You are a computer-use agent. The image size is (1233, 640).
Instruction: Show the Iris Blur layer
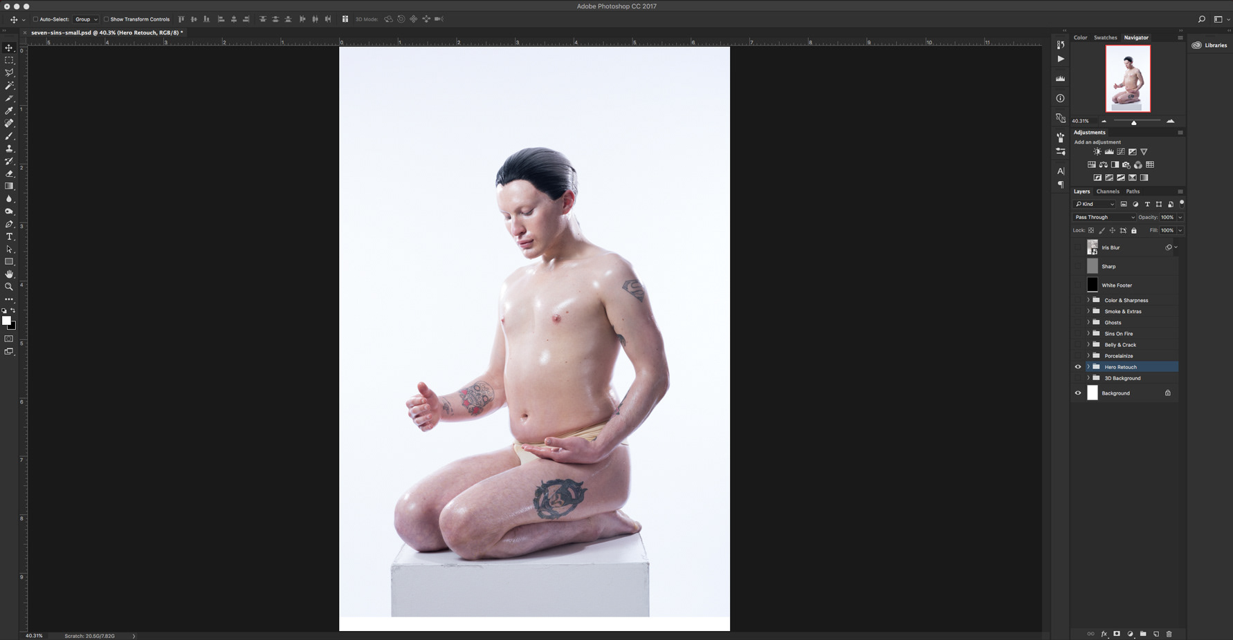click(1078, 247)
